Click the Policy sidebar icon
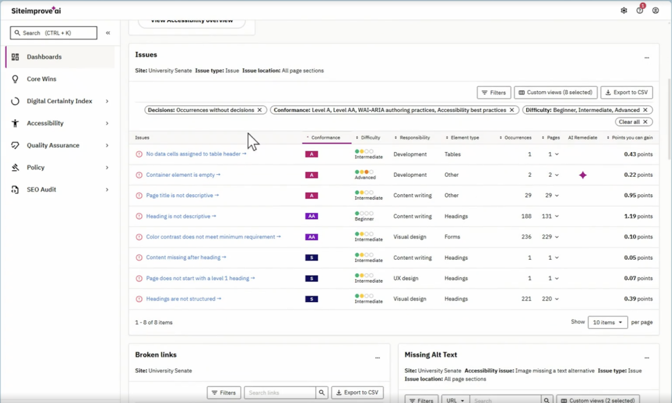The height and width of the screenshot is (403, 672). [16, 167]
